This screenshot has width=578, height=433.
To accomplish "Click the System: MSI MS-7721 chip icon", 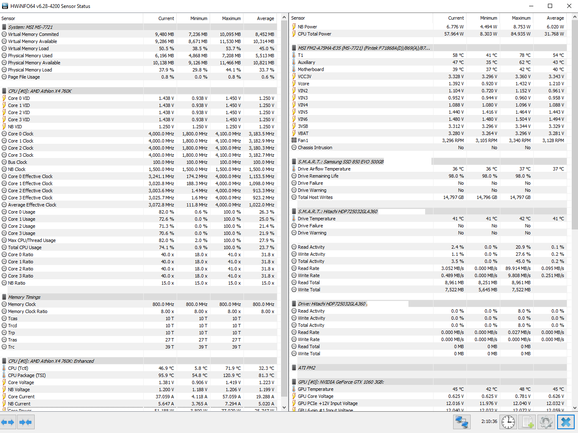I will 4,27.
